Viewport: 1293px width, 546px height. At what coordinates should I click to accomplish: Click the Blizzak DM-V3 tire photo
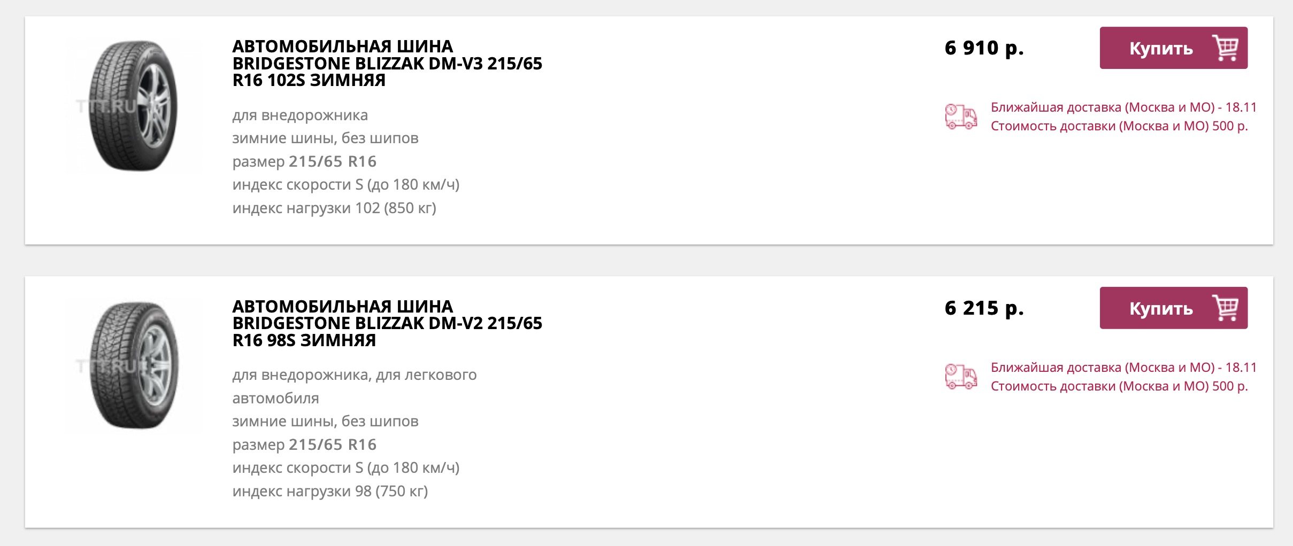coord(134,106)
